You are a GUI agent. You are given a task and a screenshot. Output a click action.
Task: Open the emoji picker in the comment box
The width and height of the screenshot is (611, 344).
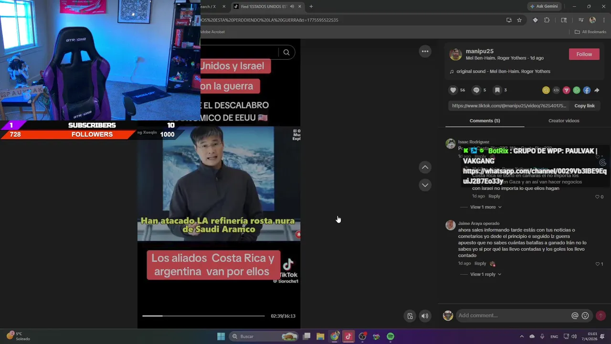pos(585,315)
